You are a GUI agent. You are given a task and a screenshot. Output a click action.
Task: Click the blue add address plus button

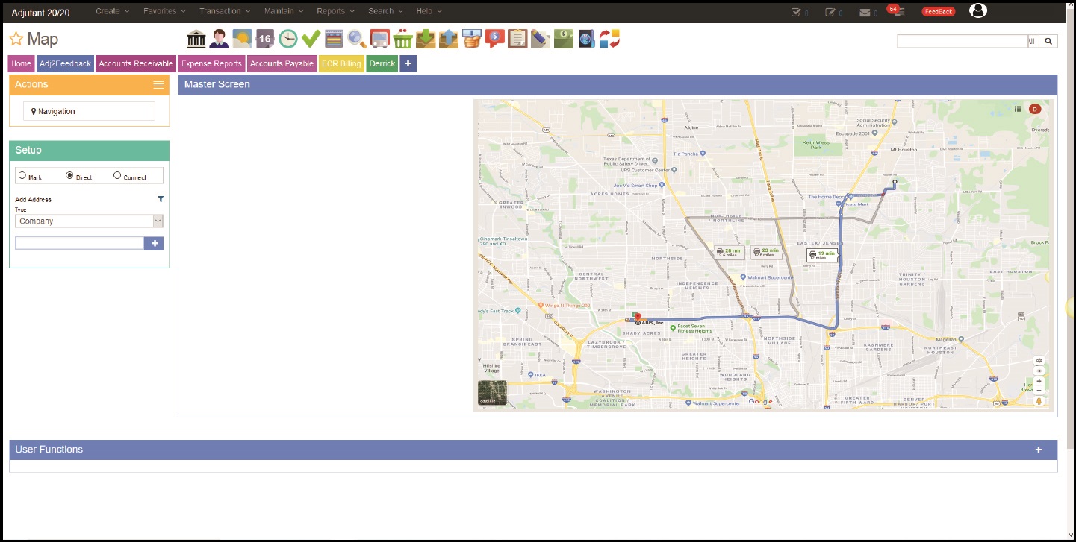point(154,243)
